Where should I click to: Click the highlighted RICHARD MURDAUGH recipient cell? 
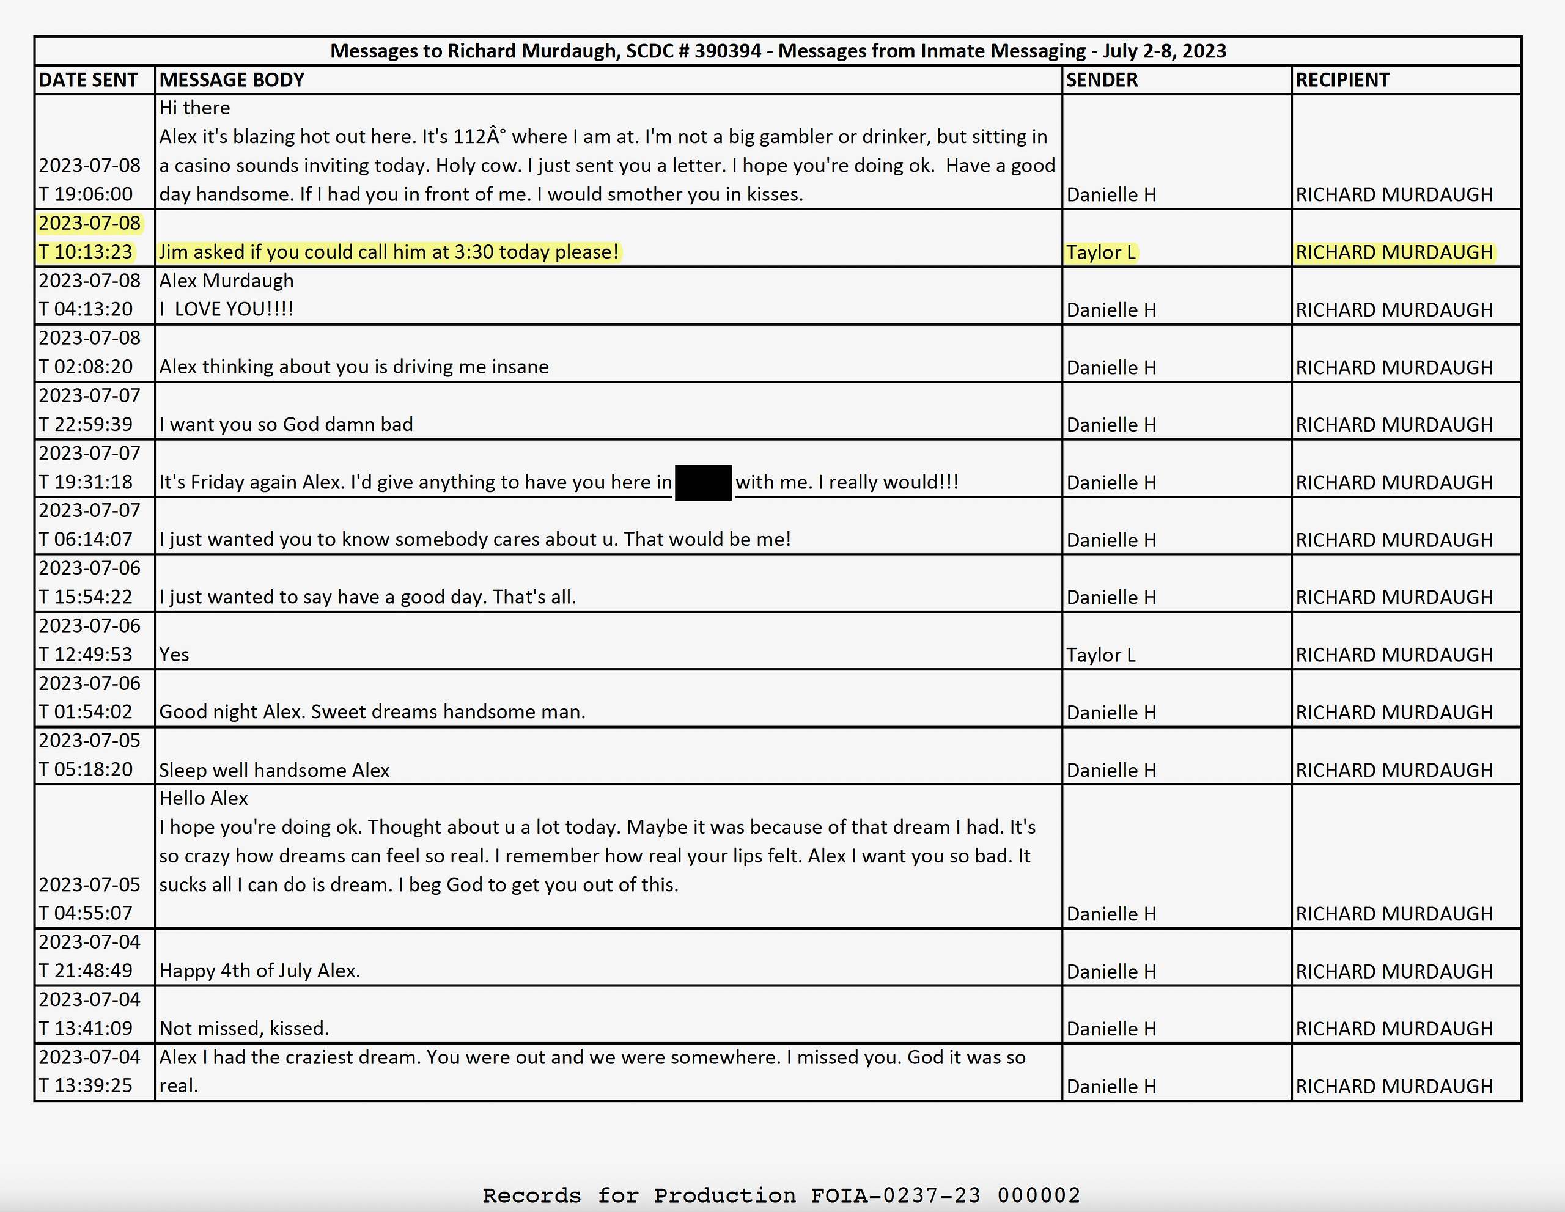(1394, 252)
